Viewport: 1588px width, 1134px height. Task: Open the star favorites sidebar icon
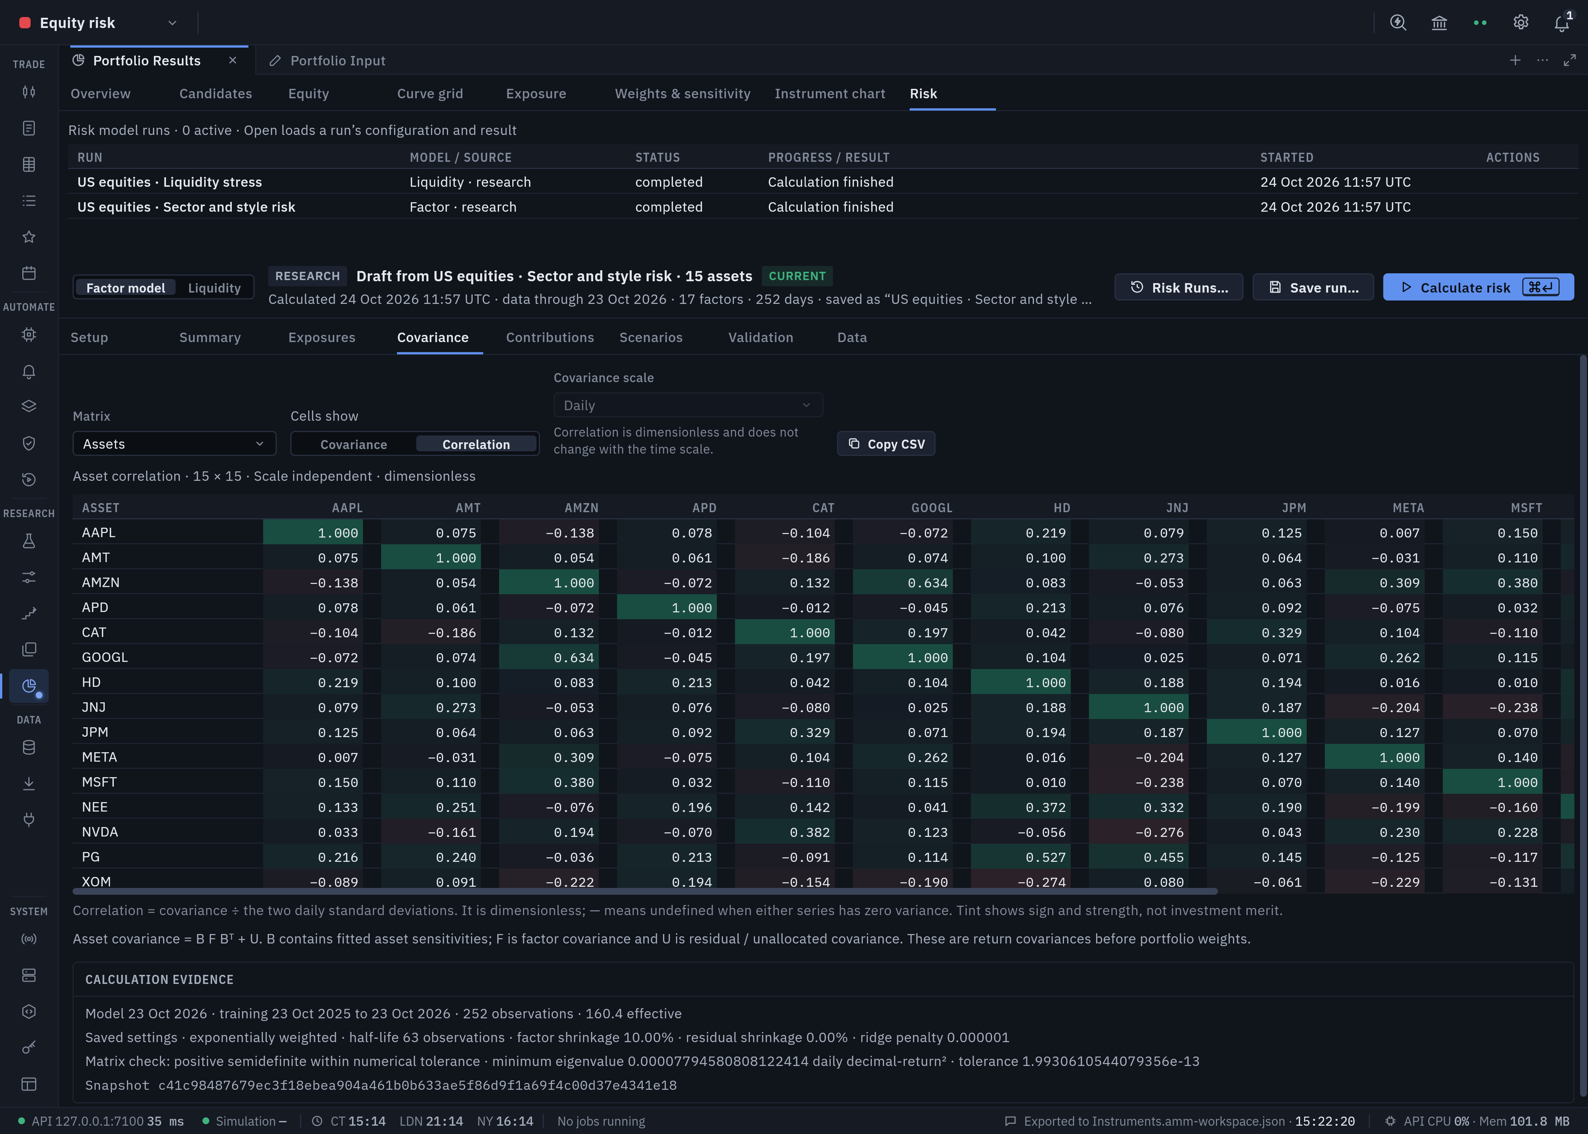click(x=29, y=237)
